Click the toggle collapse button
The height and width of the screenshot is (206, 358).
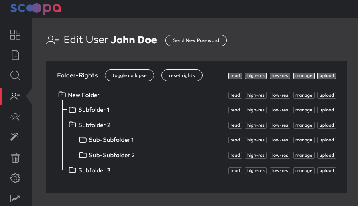130,75
